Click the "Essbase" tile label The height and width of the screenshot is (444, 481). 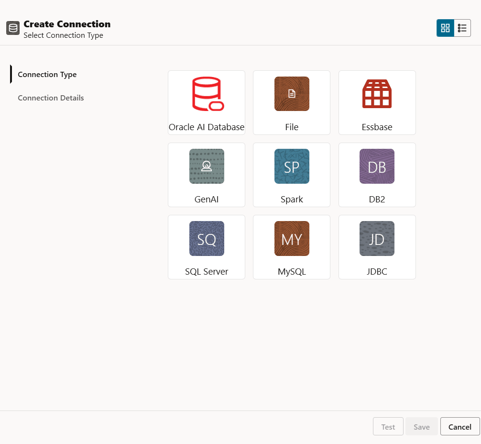[x=377, y=127]
